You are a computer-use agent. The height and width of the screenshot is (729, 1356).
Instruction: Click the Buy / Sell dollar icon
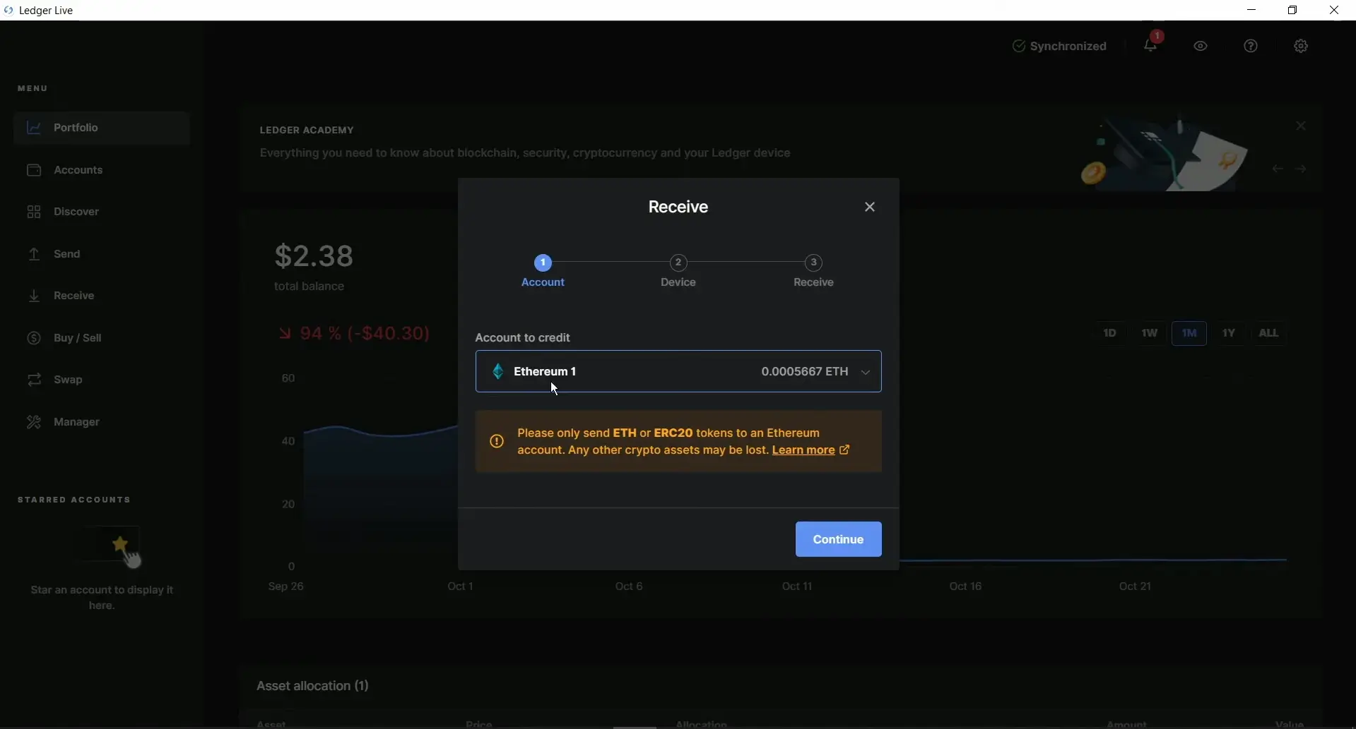pyautogui.click(x=34, y=338)
